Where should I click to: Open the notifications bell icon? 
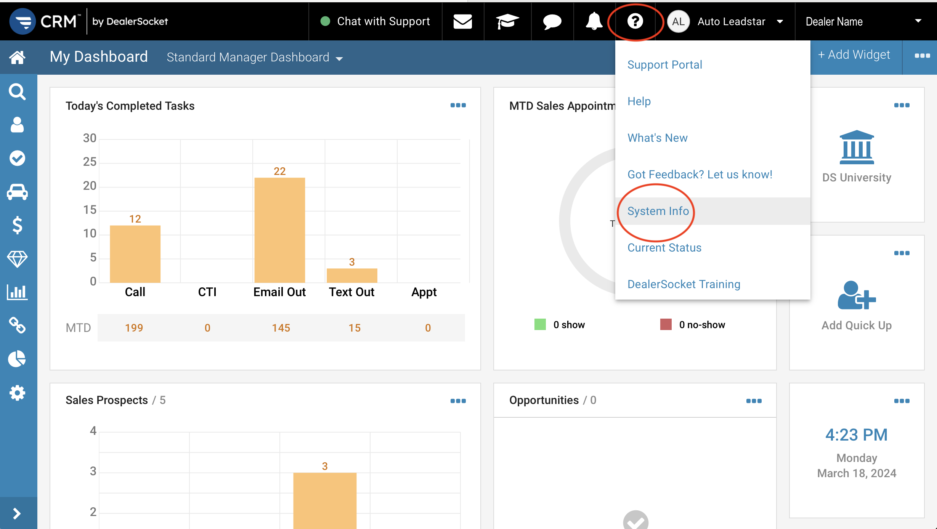tap(593, 21)
